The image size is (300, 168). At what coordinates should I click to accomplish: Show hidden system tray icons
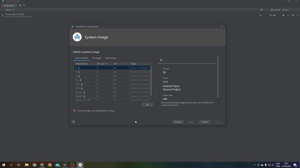pos(255,165)
